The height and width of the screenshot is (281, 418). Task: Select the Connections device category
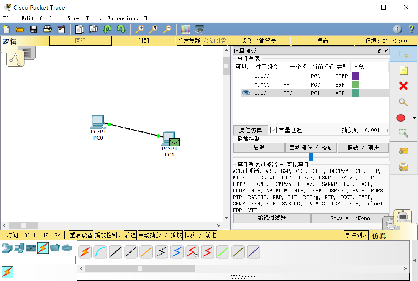tap(43, 248)
